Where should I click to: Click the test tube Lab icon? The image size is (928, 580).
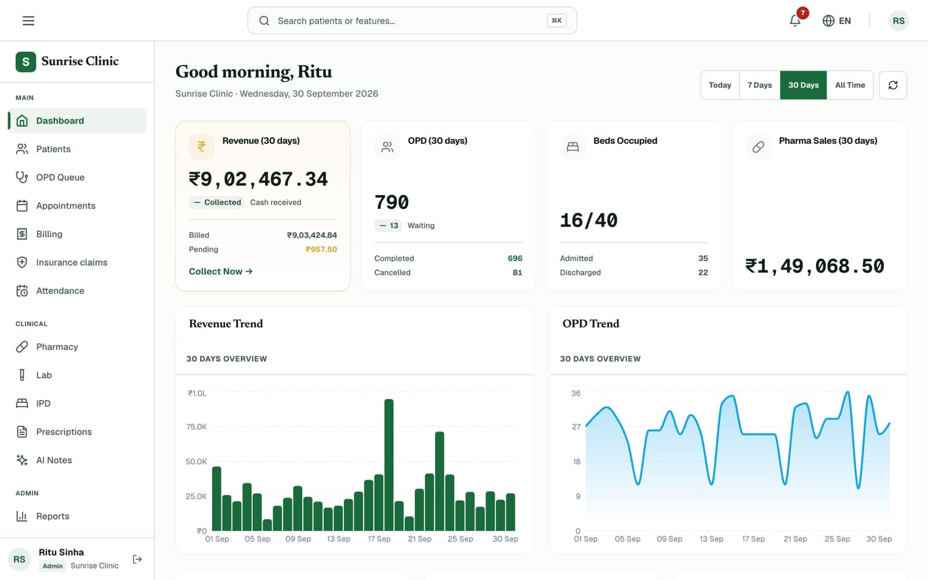pyautogui.click(x=22, y=375)
